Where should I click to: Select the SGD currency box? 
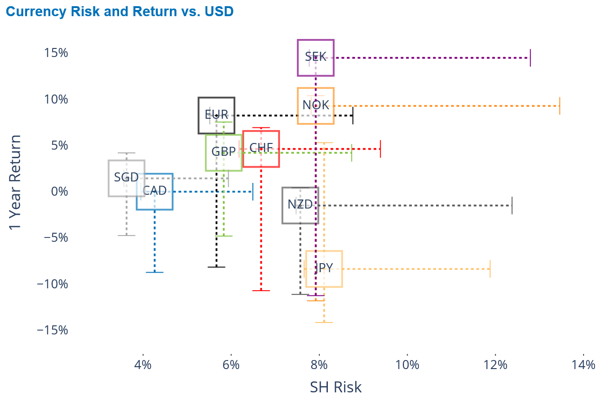(x=126, y=178)
